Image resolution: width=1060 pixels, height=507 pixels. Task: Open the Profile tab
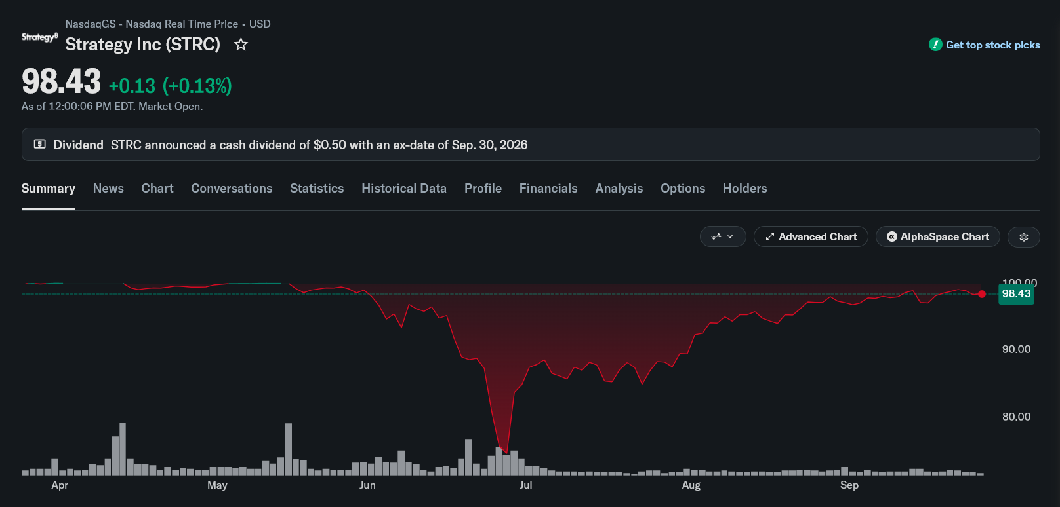click(483, 189)
